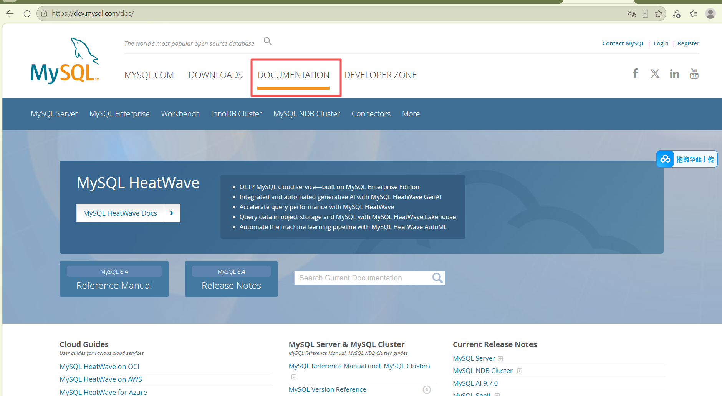View site information via the lock icon
This screenshot has height=396, width=722.
pyautogui.click(x=44, y=13)
